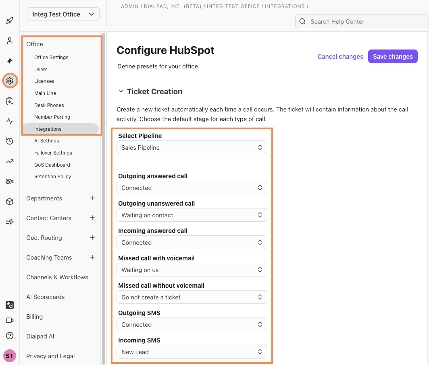Screen dimensions: 429x365
Task: Open the Dialpad Ai sparkle icon
Action: [10, 61]
